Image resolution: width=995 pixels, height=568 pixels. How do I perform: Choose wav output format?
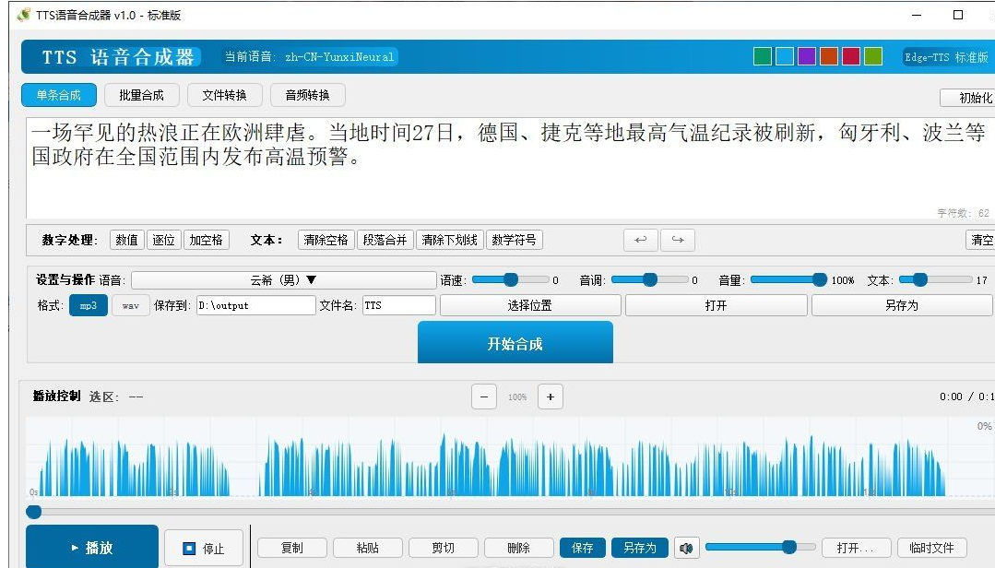pyautogui.click(x=131, y=305)
